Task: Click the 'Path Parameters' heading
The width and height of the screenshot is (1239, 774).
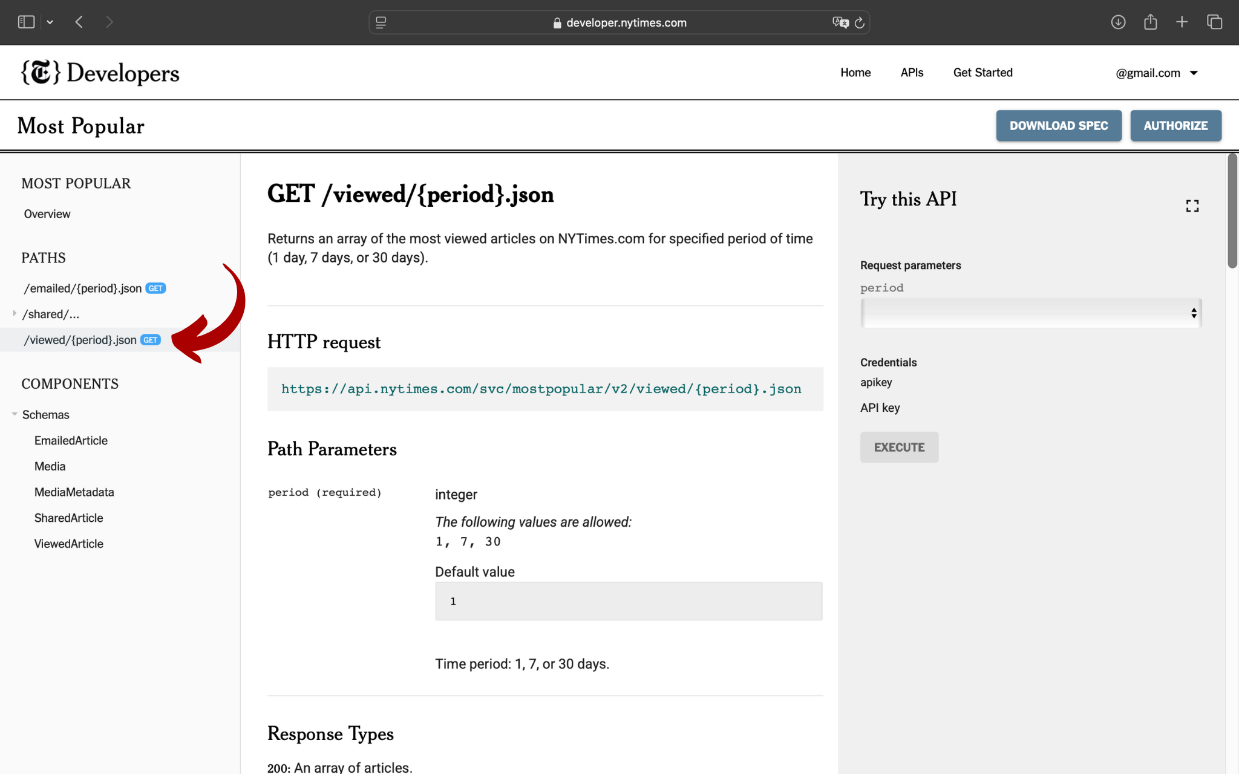Action: [332, 449]
